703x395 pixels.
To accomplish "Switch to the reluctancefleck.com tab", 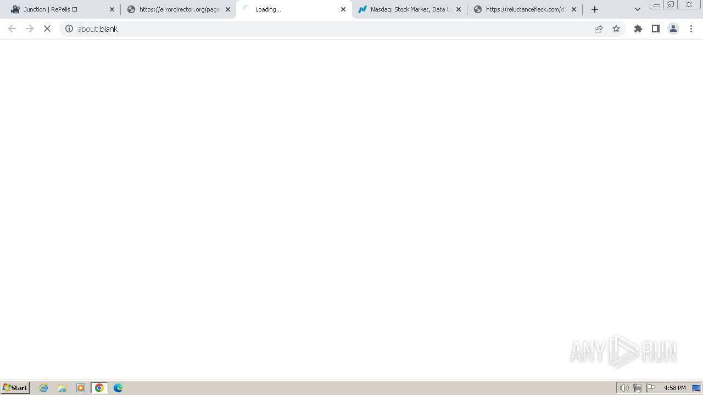I will pyautogui.click(x=525, y=9).
